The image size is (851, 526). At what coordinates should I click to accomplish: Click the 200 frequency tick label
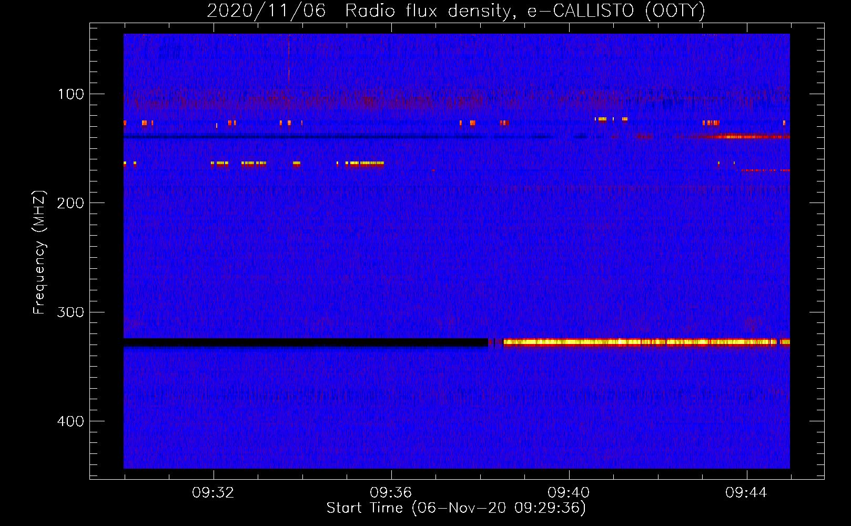[x=71, y=203]
